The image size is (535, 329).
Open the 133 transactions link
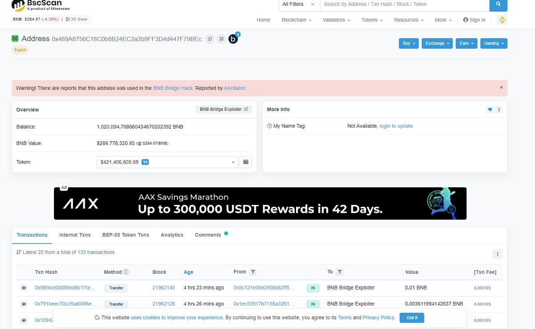(82, 252)
